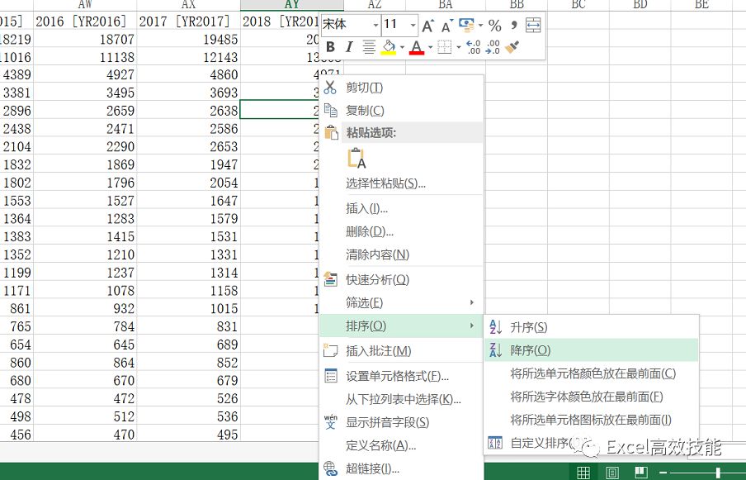746x480 pixels.
Task: Toggle Italic in the mini toolbar
Action: coord(349,46)
